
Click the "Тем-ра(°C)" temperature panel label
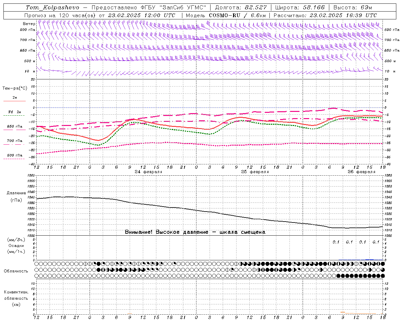click(15, 88)
